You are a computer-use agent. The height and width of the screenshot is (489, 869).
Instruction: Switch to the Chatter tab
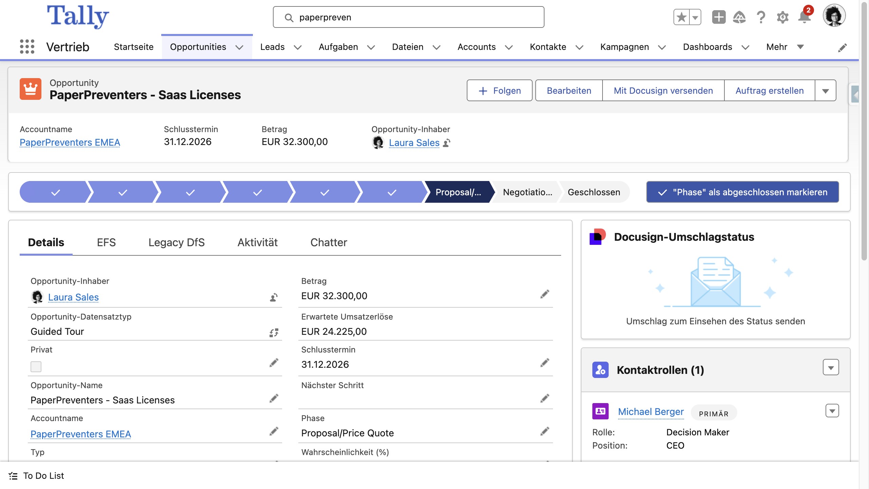coord(328,242)
